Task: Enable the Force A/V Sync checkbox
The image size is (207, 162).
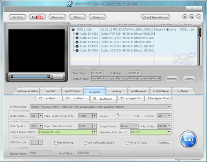Action: (x=127, y=142)
